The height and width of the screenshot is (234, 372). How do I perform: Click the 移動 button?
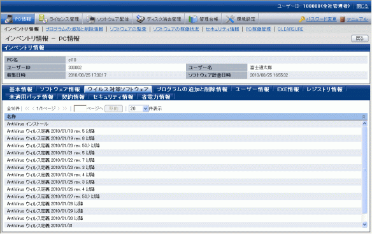tap(113, 108)
